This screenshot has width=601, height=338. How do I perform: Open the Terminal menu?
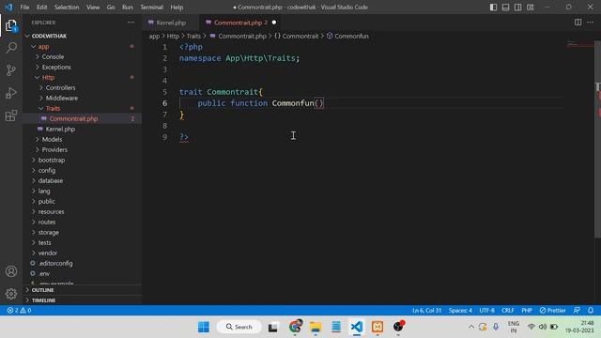(151, 8)
